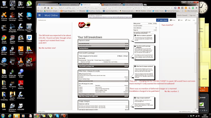Expand the bookmarks overflow chevron
This screenshot has width=211, height=118.
coord(183,11)
